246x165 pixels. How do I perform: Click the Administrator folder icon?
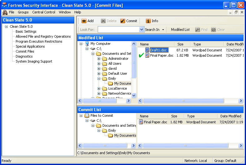pyautogui.click(x=105, y=59)
